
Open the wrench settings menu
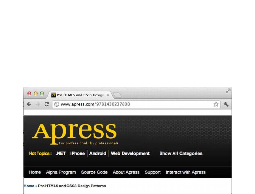226,104
